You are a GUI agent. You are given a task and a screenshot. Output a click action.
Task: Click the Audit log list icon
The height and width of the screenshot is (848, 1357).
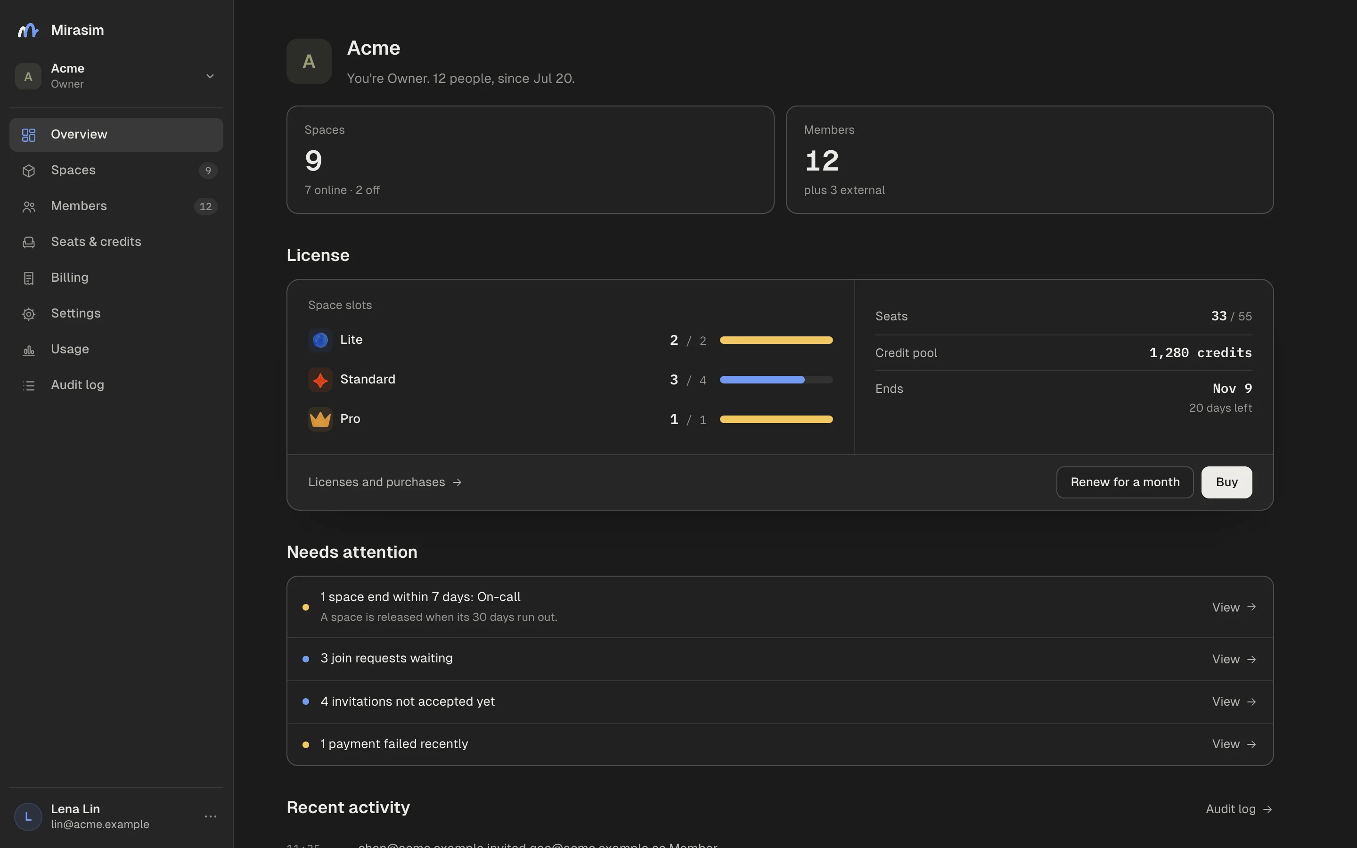(x=29, y=386)
